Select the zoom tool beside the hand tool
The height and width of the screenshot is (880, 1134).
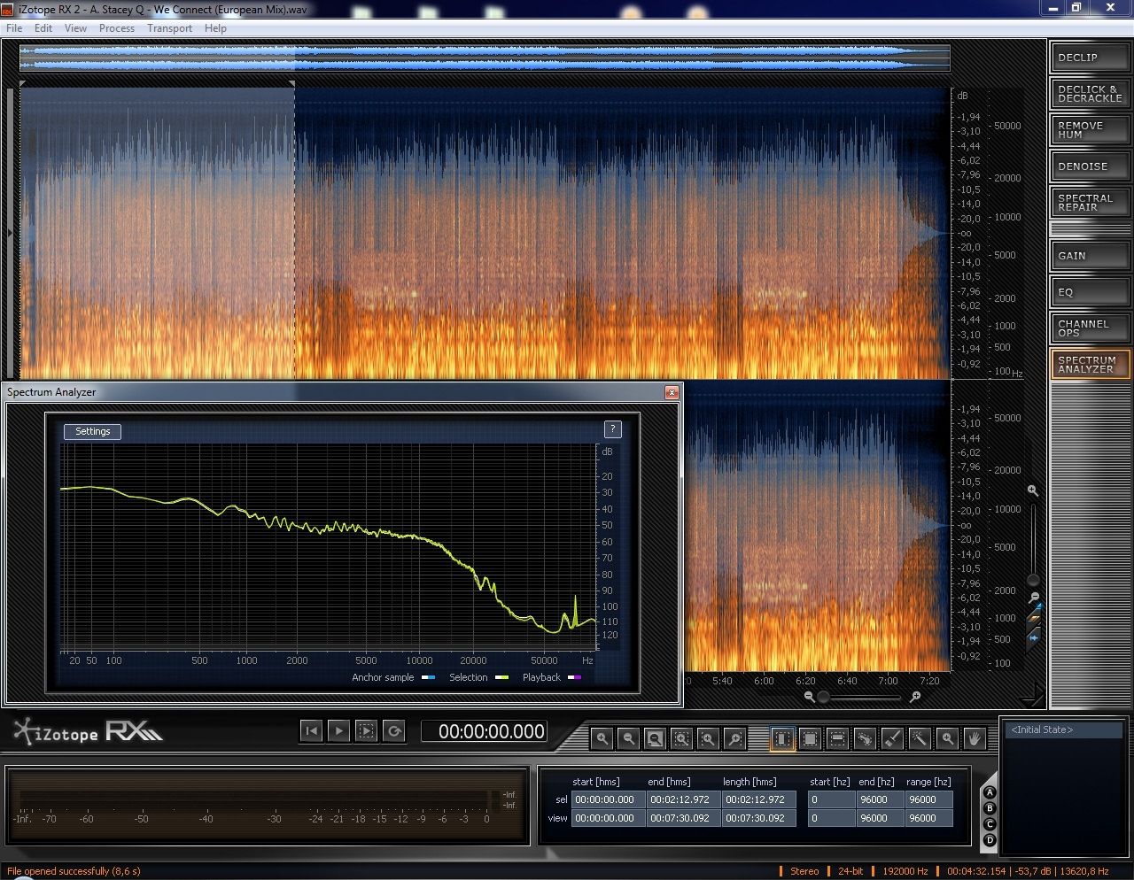point(947,738)
